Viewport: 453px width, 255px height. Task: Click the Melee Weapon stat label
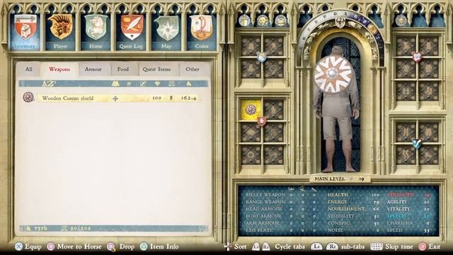(265, 195)
